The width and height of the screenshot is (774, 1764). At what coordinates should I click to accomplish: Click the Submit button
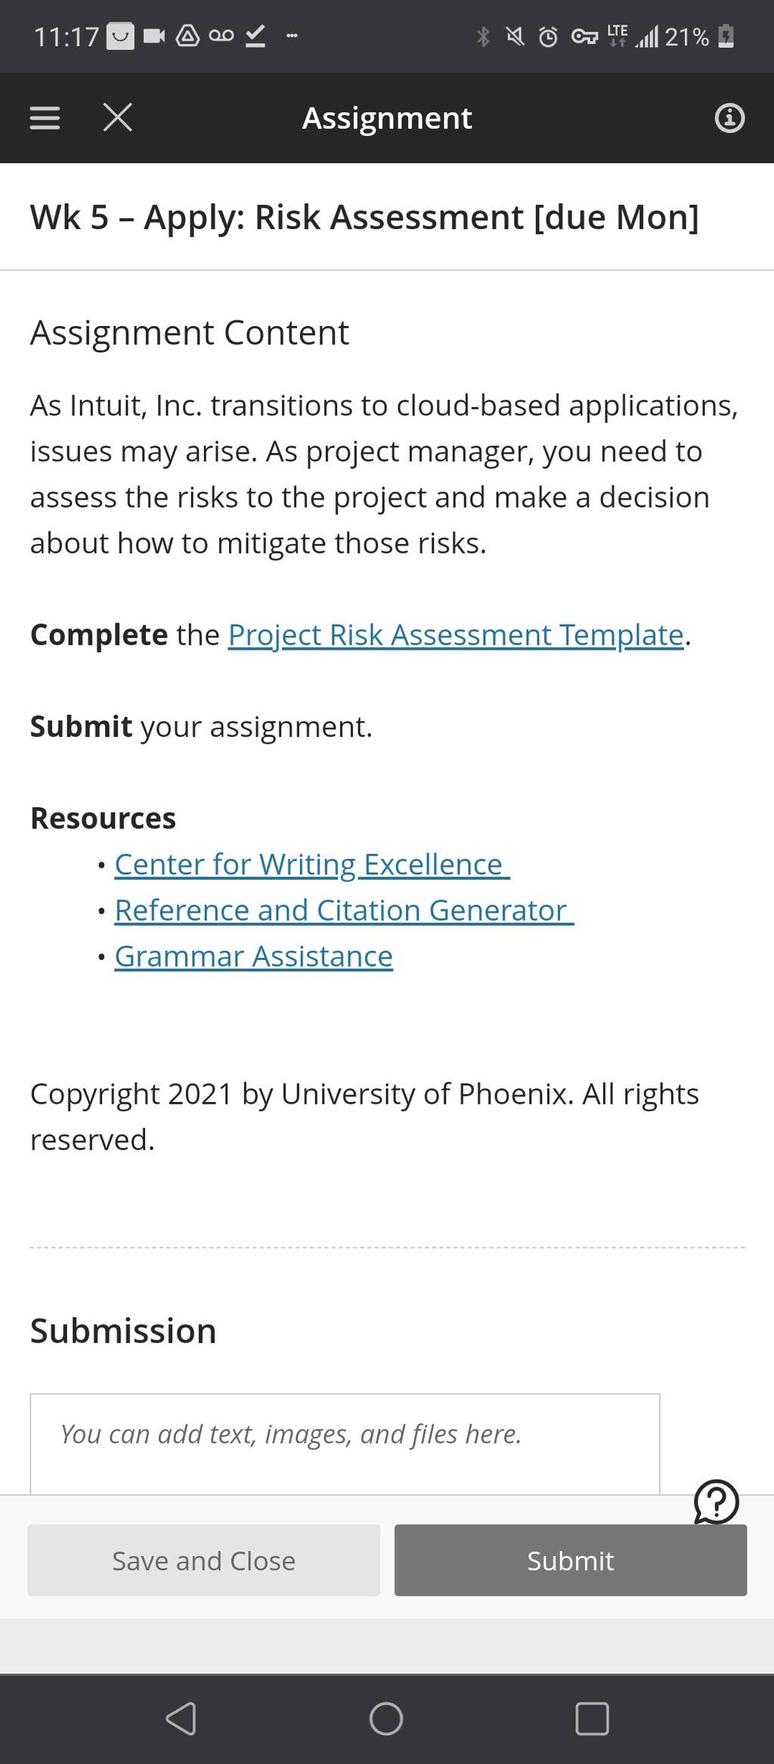pos(571,1561)
